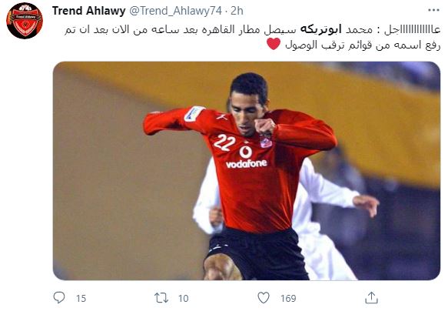The height and width of the screenshot is (318, 448).
Task: Click tweet text line ending ترقب الوصول
Action: click(363, 45)
